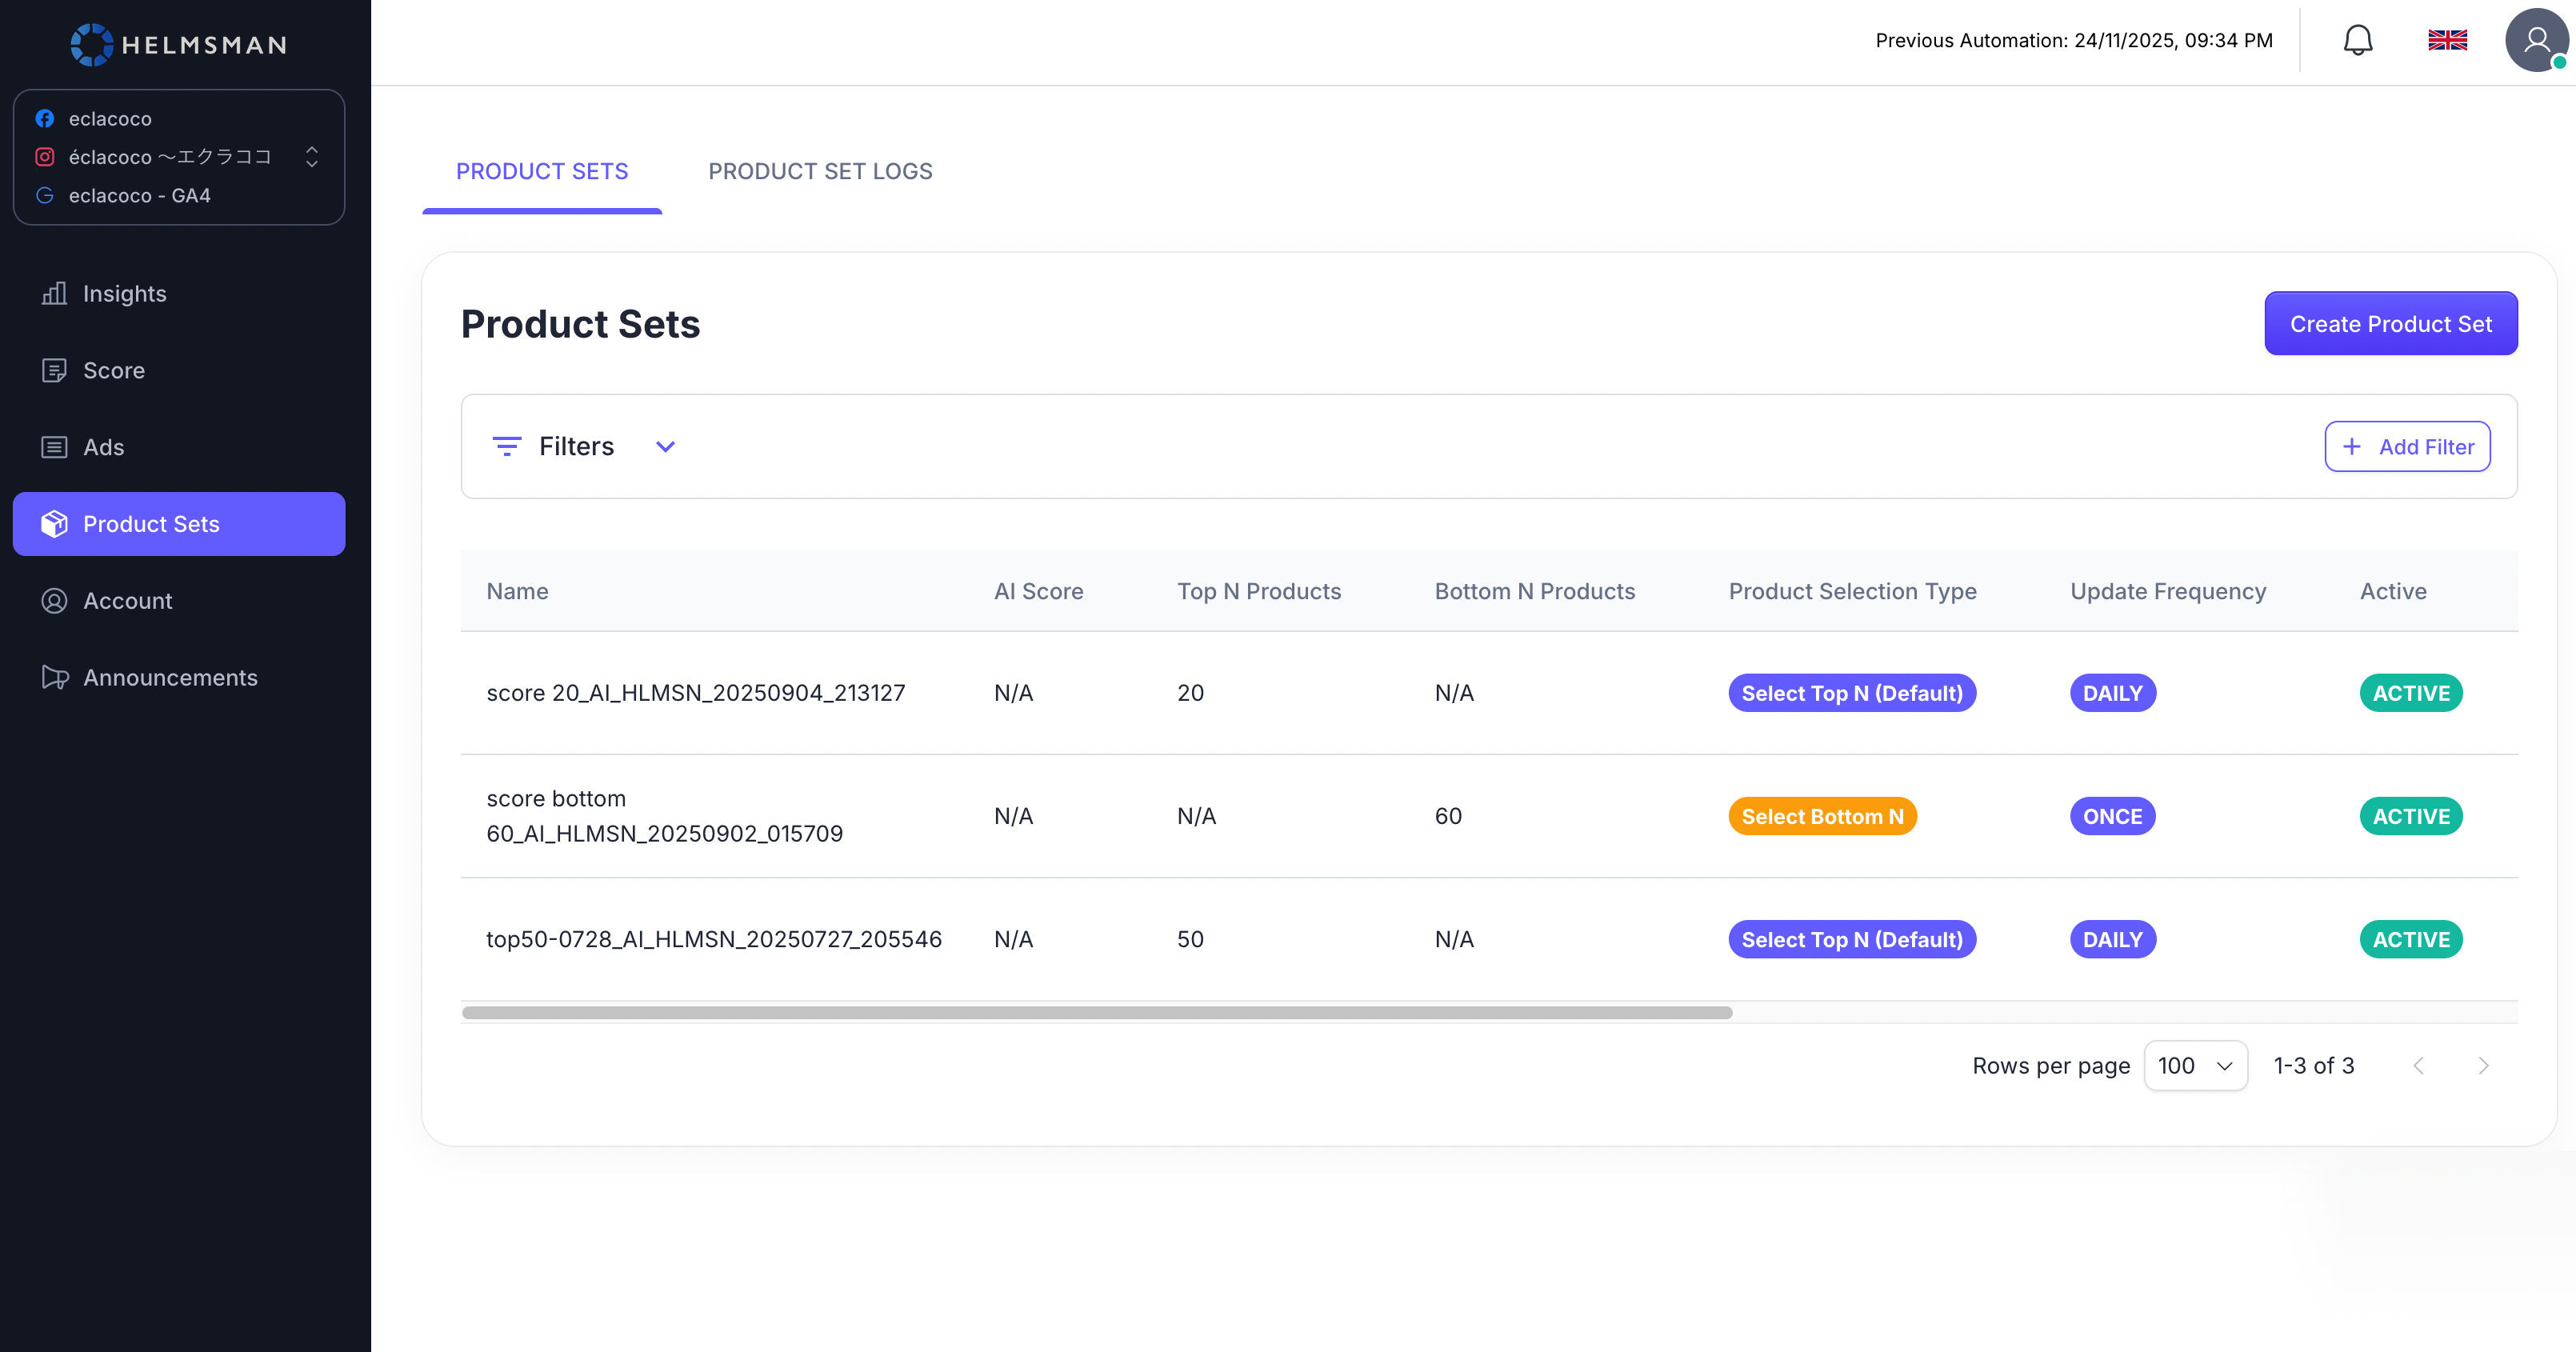
Task: Open the user profile avatar
Action: click(2535, 40)
